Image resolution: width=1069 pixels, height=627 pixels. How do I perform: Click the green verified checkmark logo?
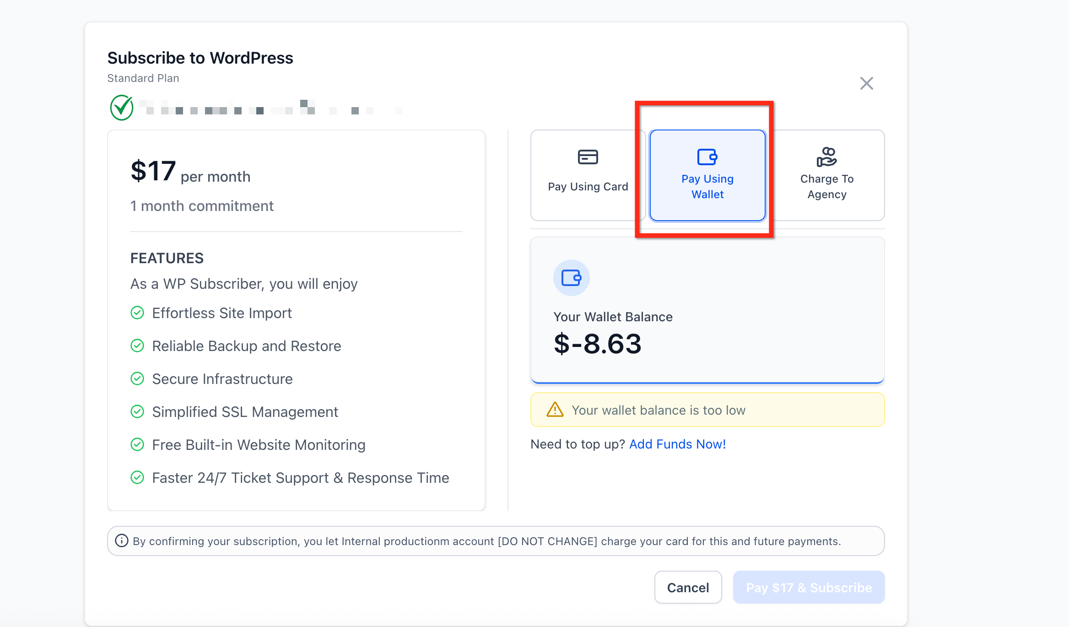(122, 108)
